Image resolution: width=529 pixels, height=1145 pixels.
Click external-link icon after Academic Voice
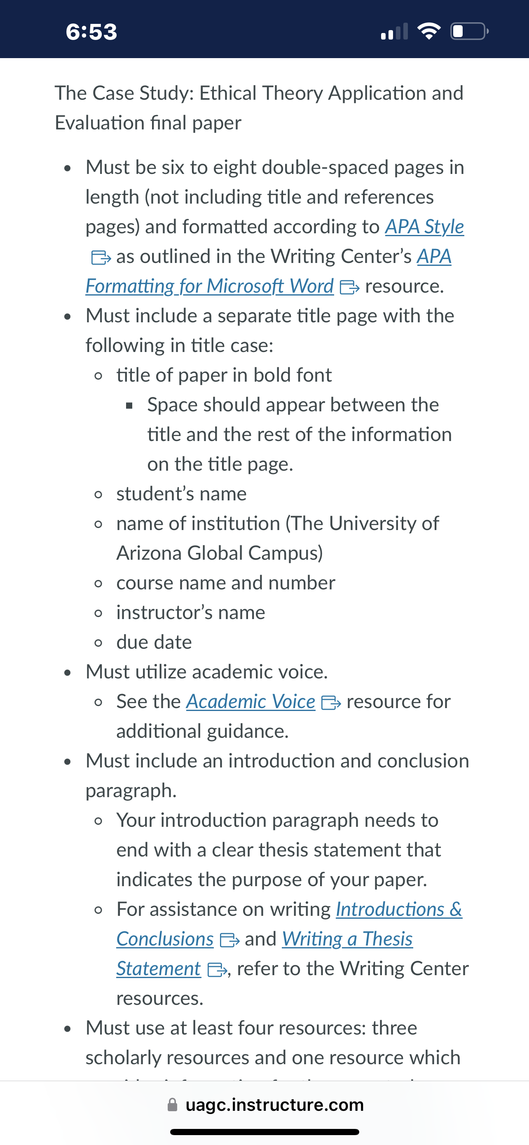(331, 703)
